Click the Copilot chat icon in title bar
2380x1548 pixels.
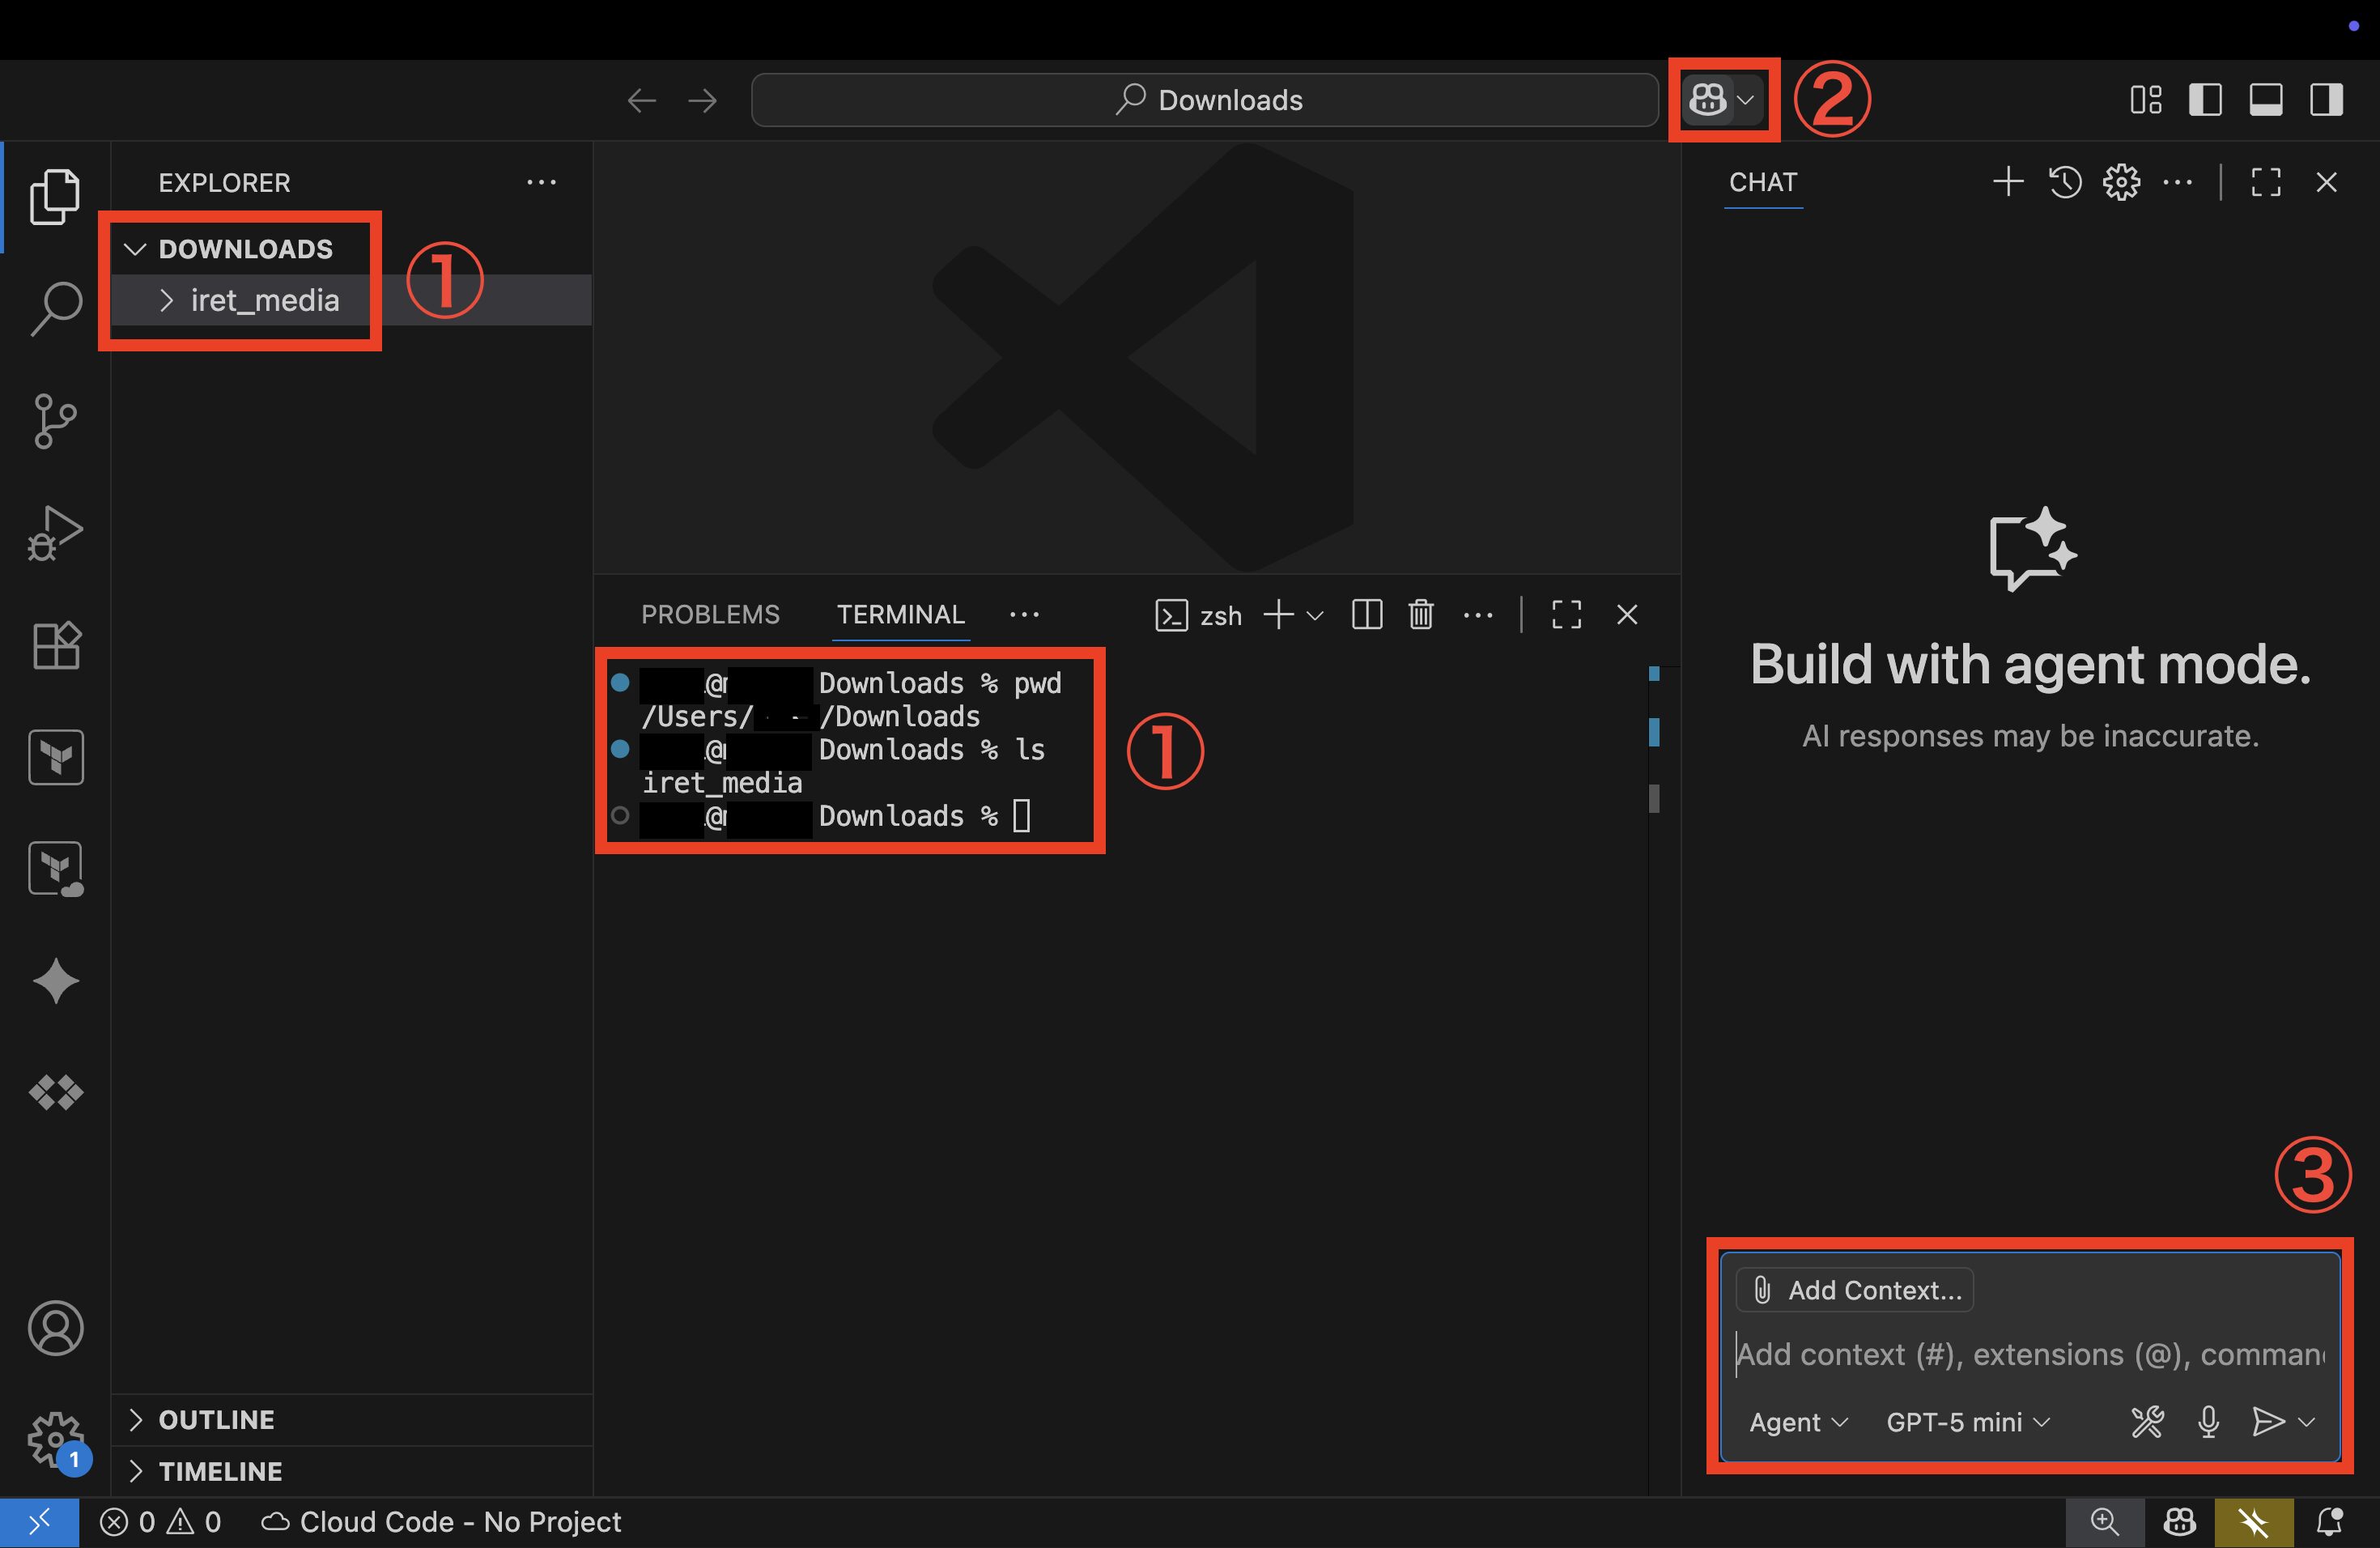(x=1708, y=100)
